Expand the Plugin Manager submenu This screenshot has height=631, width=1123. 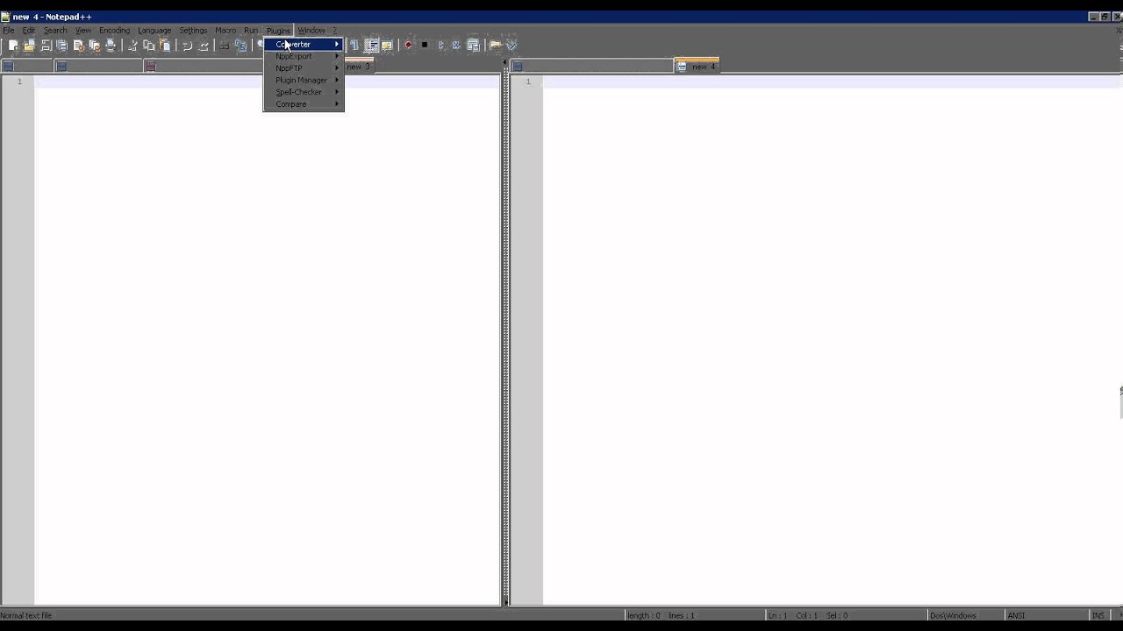[x=304, y=80]
